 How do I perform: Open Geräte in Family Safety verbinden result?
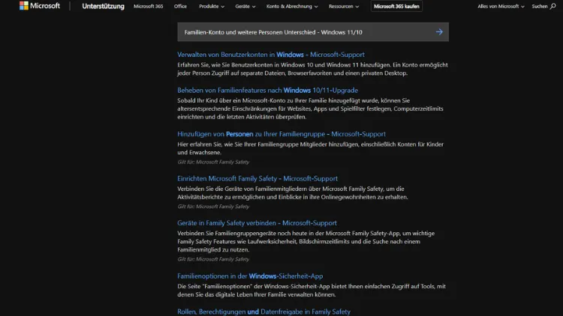click(257, 223)
